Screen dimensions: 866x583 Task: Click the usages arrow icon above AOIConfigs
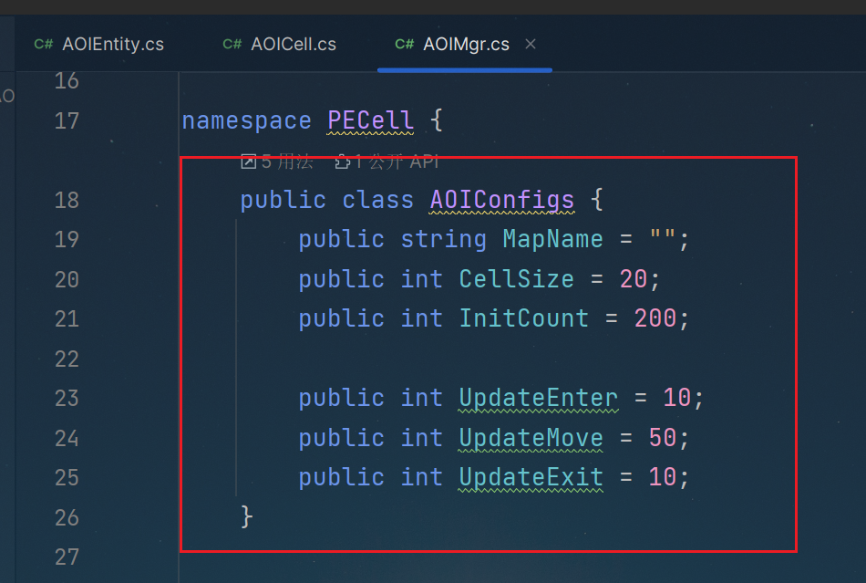(x=248, y=162)
